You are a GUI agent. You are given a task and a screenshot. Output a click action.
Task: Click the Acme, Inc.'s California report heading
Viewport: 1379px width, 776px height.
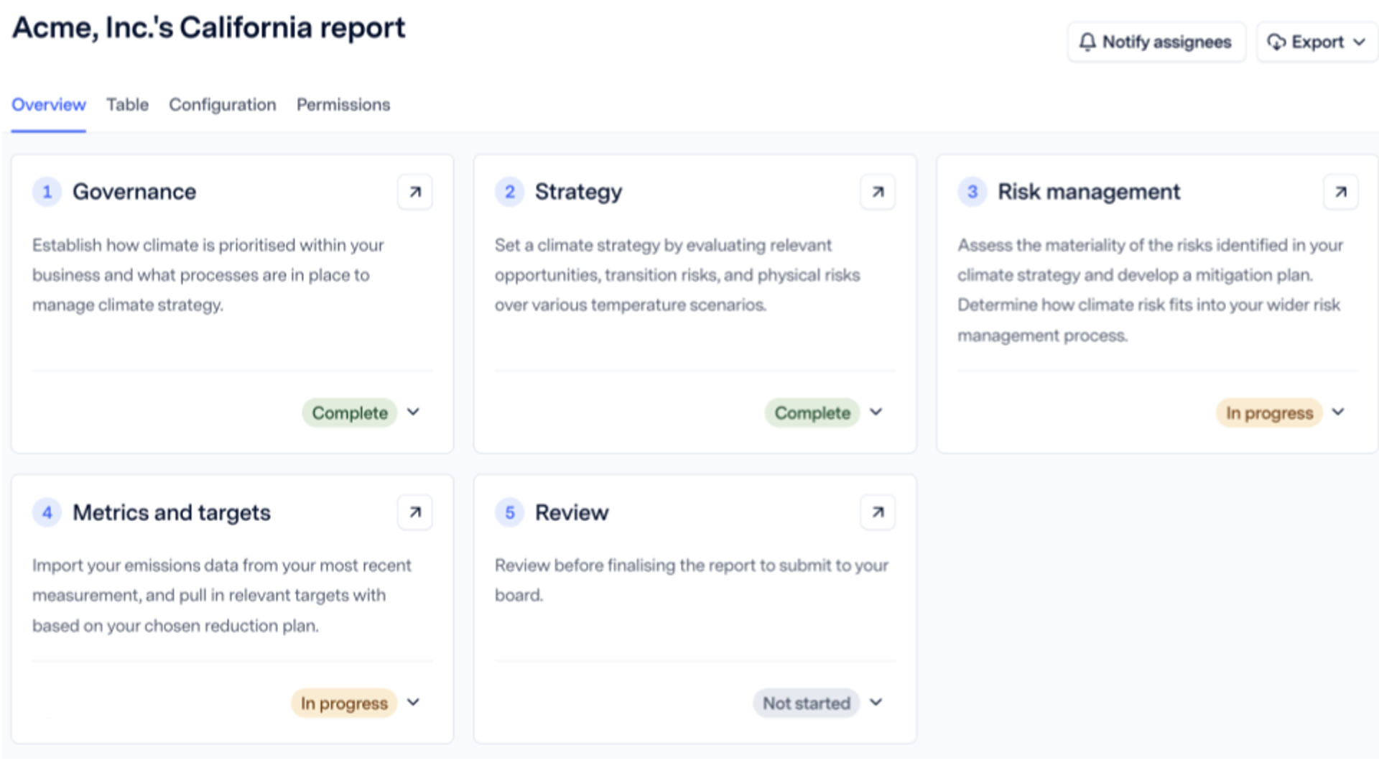(x=209, y=28)
